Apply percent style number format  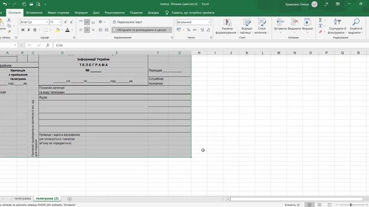[x=189, y=30]
